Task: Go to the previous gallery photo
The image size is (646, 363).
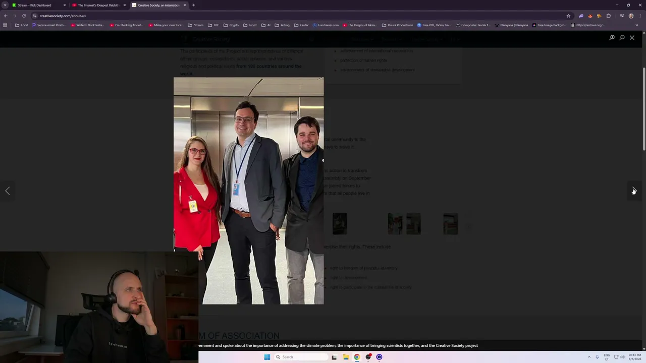Action: click(8, 191)
